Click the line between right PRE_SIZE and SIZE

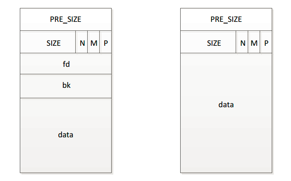click(x=226, y=31)
